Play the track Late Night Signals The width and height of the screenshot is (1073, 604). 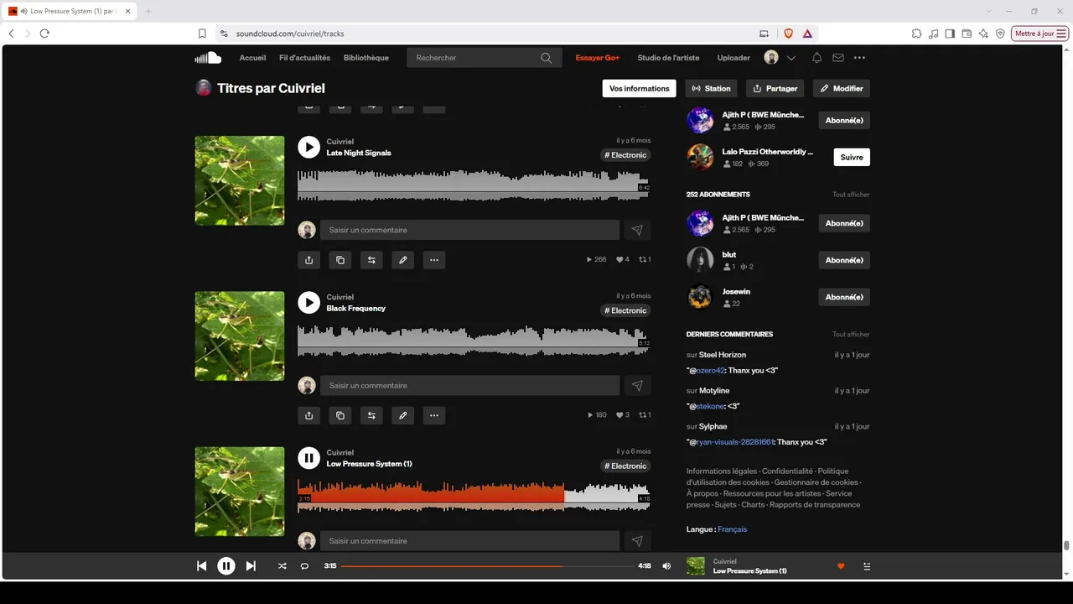click(x=309, y=147)
